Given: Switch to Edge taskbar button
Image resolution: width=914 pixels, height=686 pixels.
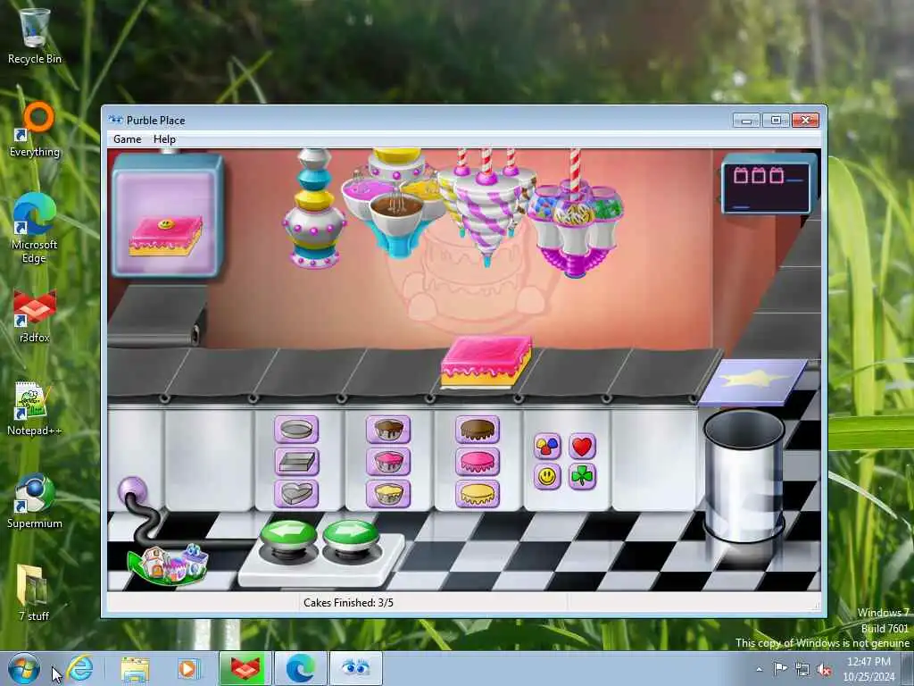Looking at the screenshot, I should click(300, 668).
